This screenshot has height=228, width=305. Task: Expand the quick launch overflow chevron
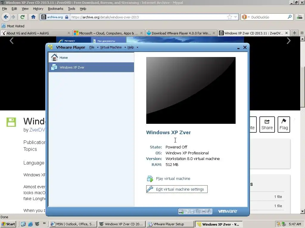click(44, 223)
